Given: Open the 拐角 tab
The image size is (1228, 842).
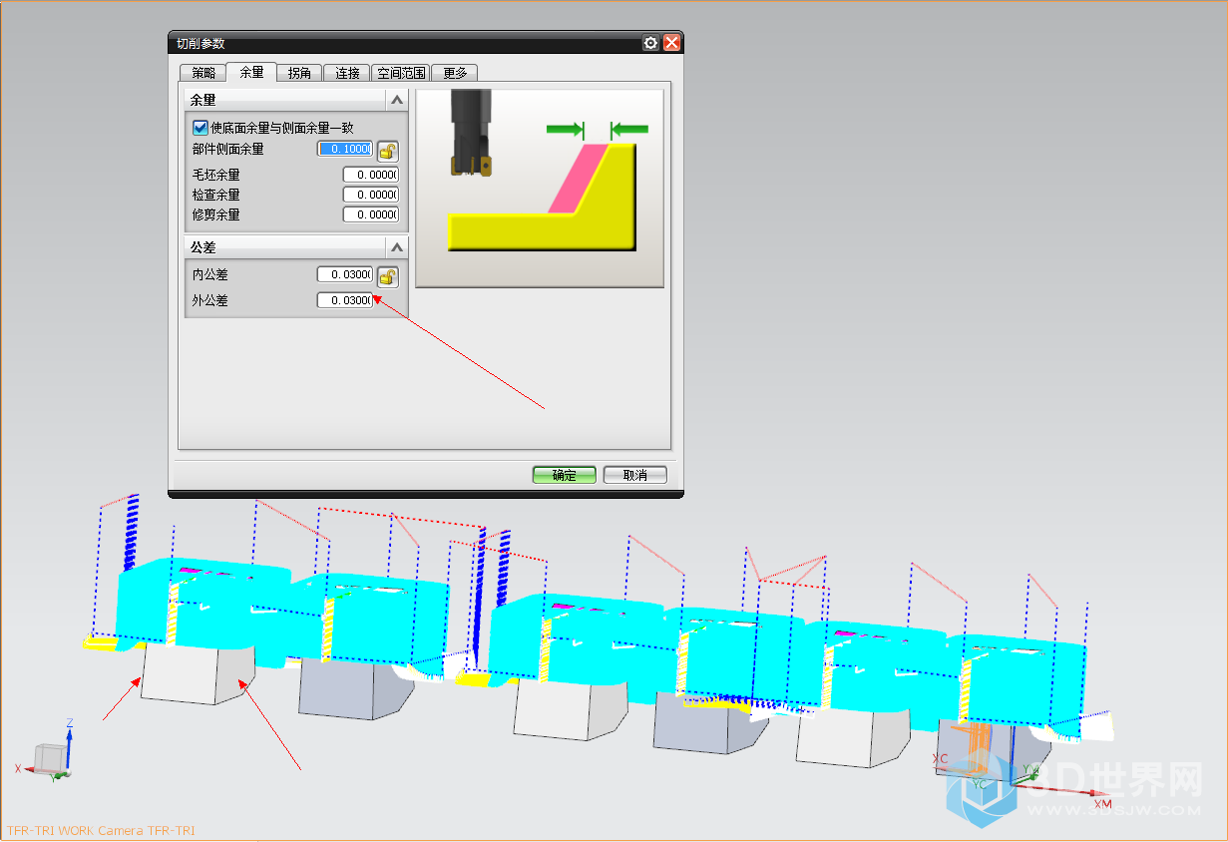Looking at the screenshot, I should pyautogui.click(x=299, y=73).
